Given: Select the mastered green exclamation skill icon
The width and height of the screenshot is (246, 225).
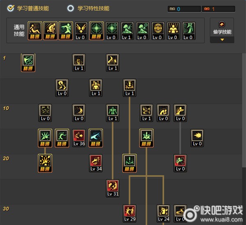Looking at the screenshot, I should (130, 163).
